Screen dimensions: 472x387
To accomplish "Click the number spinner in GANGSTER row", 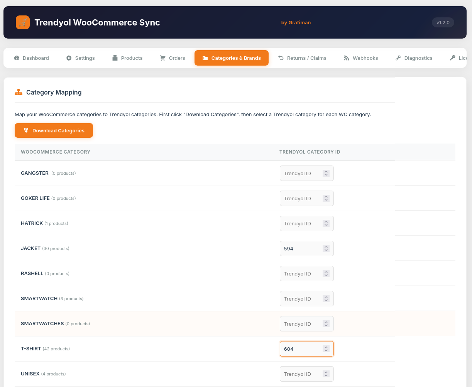I will coord(326,173).
